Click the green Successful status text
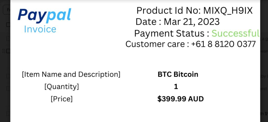268x122 pixels. coord(235,34)
